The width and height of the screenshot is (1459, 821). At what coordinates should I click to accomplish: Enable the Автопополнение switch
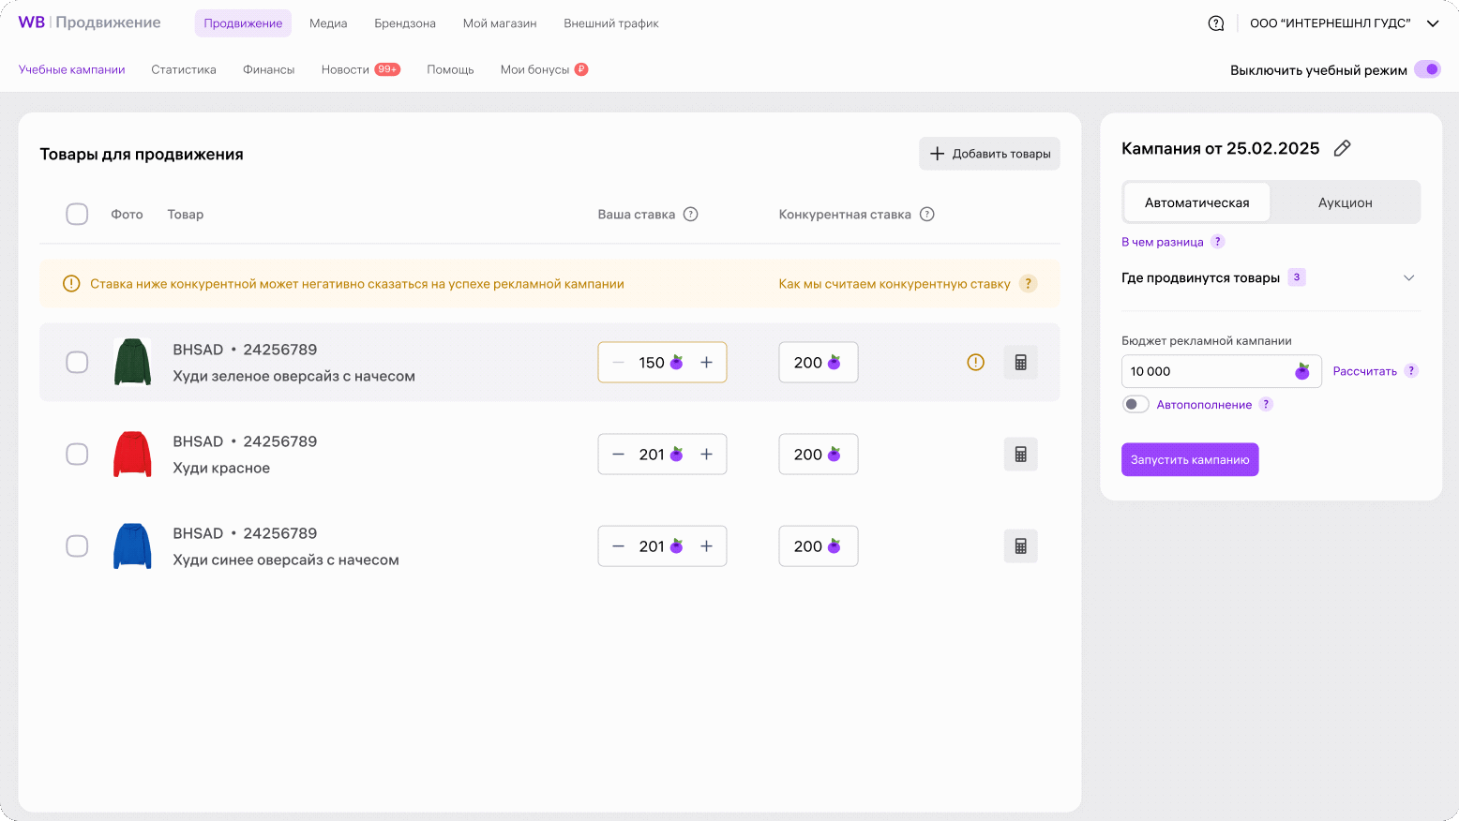click(x=1136, y=405)
